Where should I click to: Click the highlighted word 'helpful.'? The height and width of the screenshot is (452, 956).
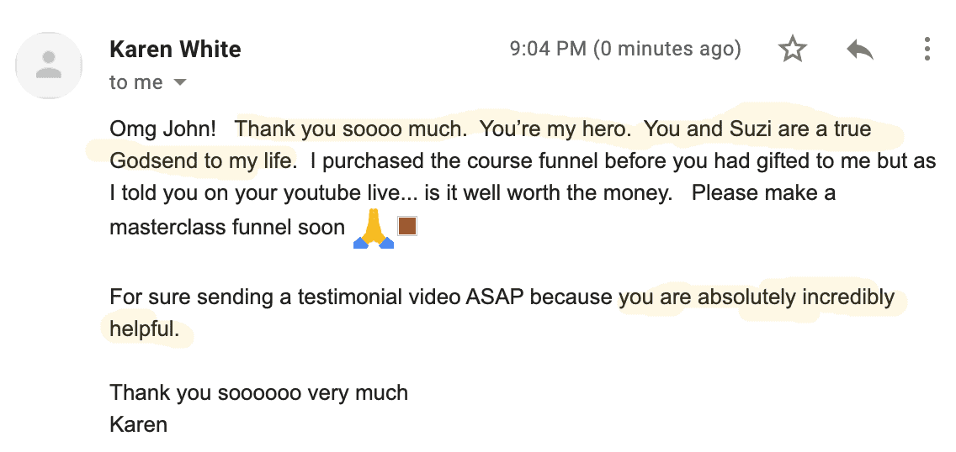[145, 329]
